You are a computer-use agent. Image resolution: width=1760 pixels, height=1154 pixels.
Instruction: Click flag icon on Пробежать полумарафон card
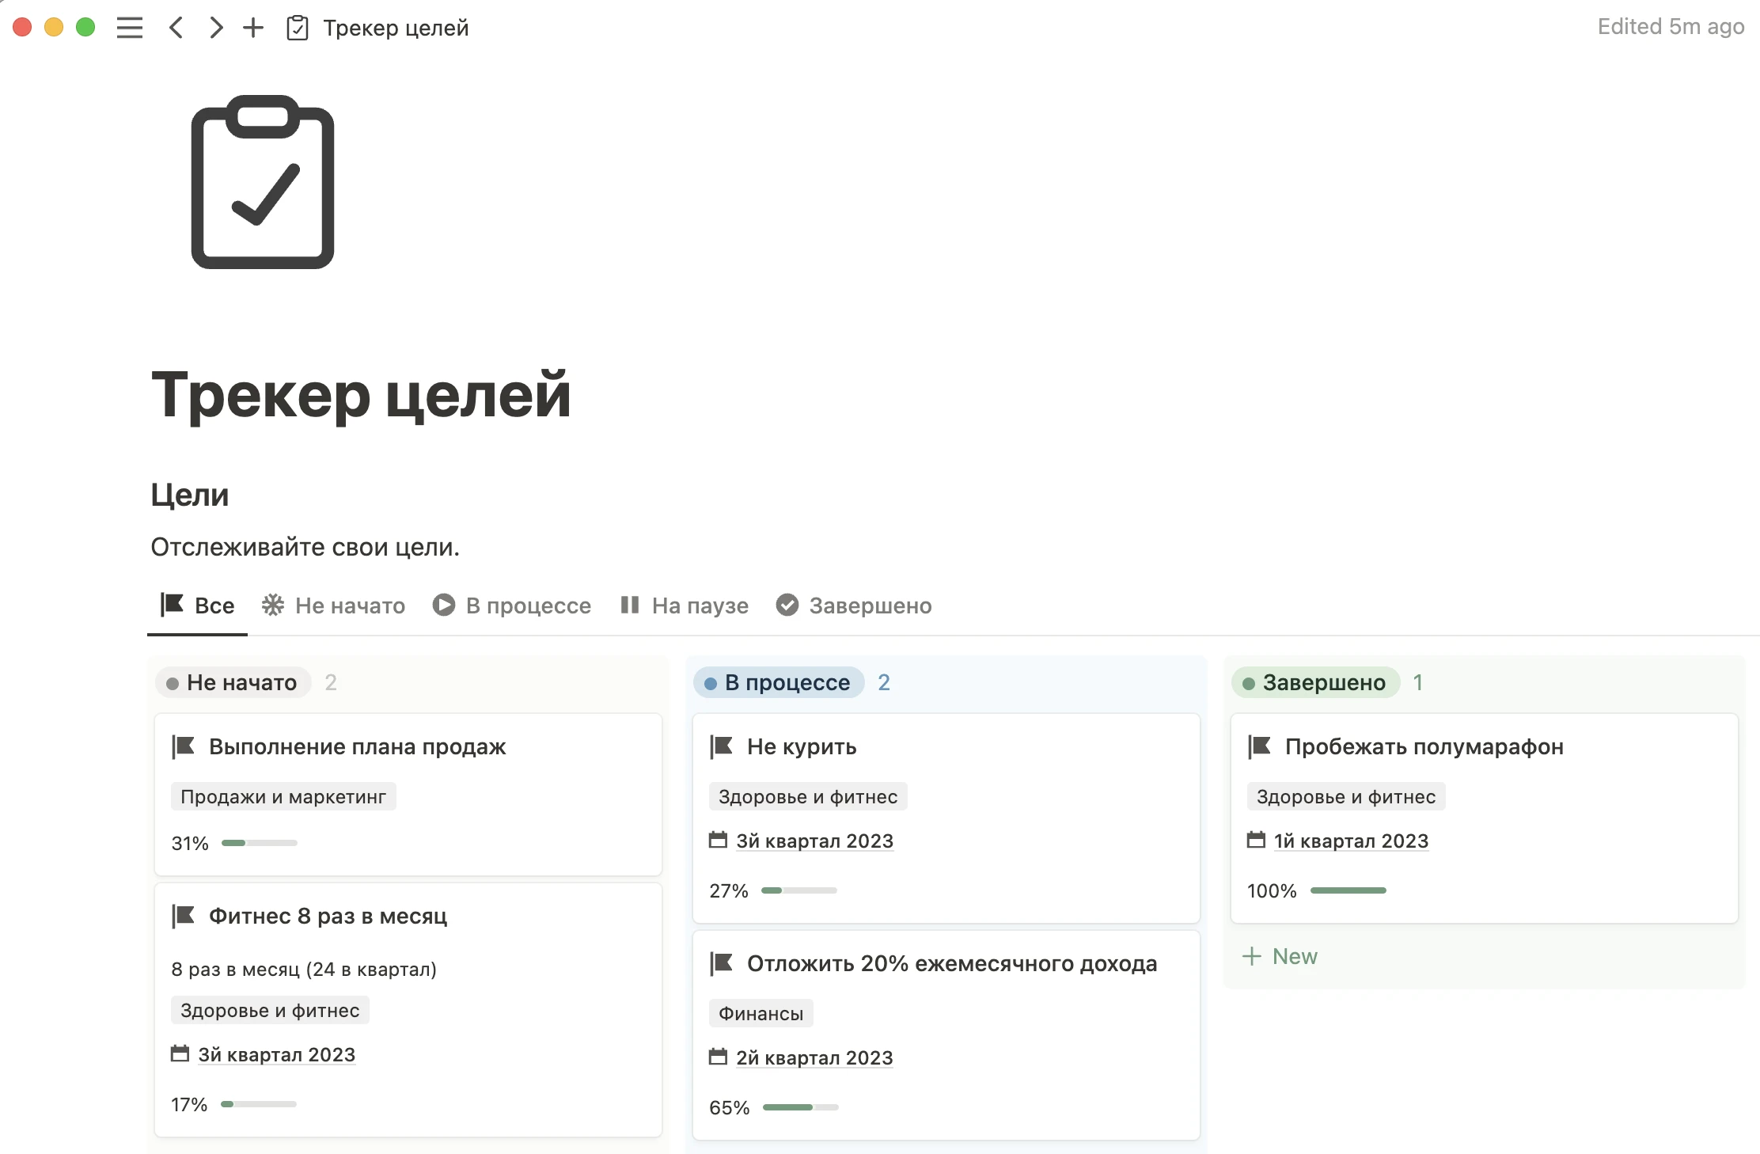[1260, 746]
